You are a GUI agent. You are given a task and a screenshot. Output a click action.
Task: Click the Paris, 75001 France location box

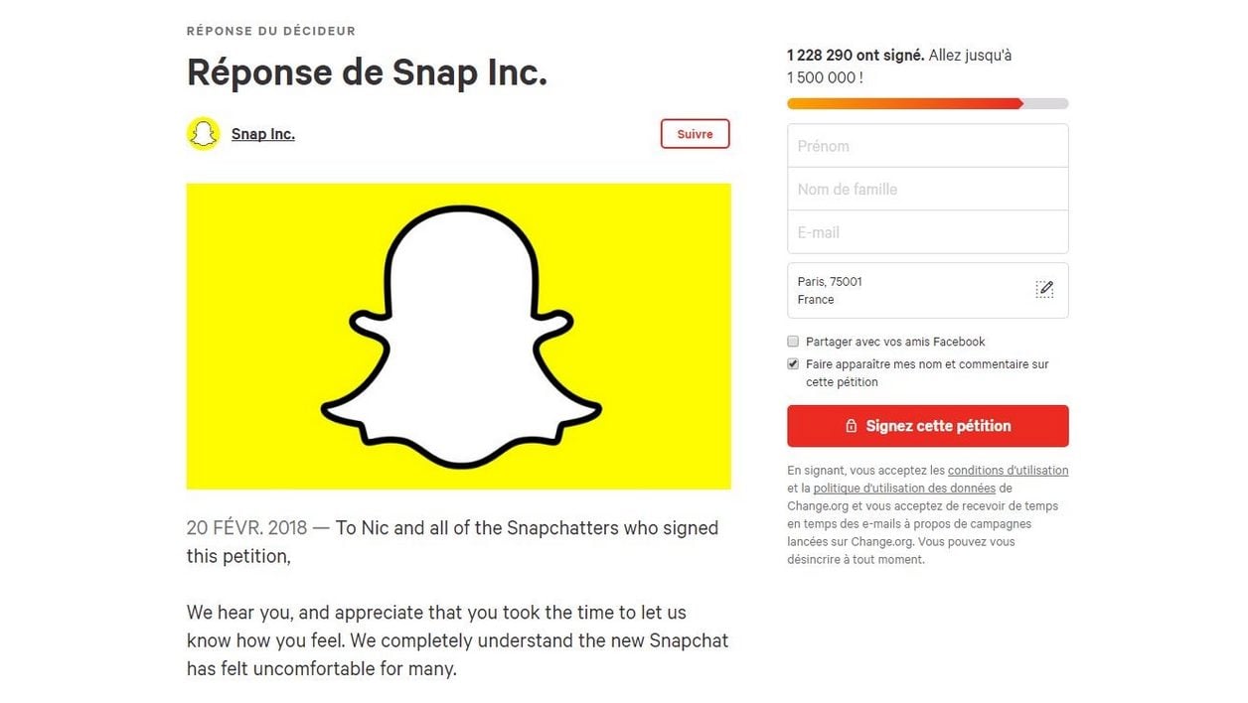click(927, 290)
